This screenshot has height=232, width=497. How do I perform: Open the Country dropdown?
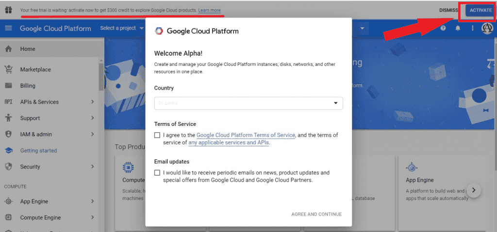coord(248,103)
